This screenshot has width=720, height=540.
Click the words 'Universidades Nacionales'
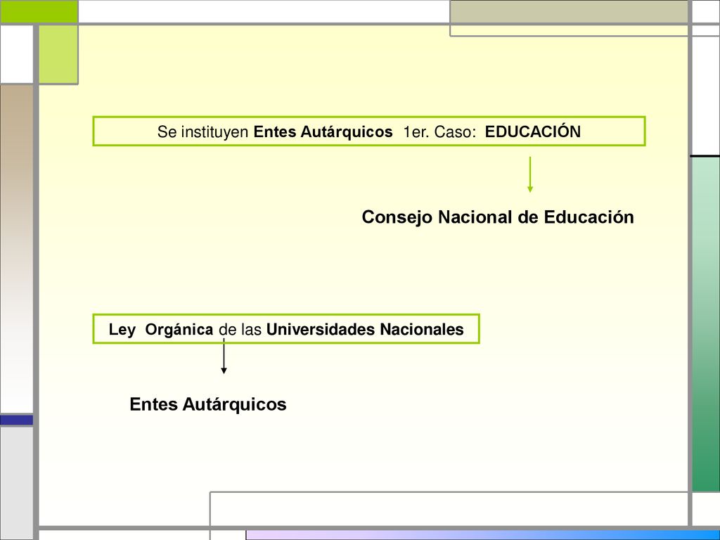tap(365, 329)
